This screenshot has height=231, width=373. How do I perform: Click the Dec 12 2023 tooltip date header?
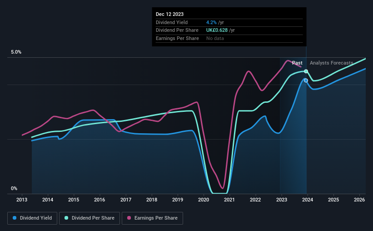click(x=169, y=14)
